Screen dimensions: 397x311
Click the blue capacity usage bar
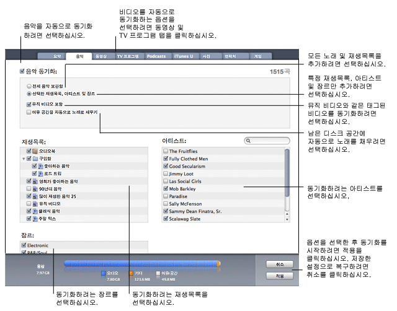(141, 263)
